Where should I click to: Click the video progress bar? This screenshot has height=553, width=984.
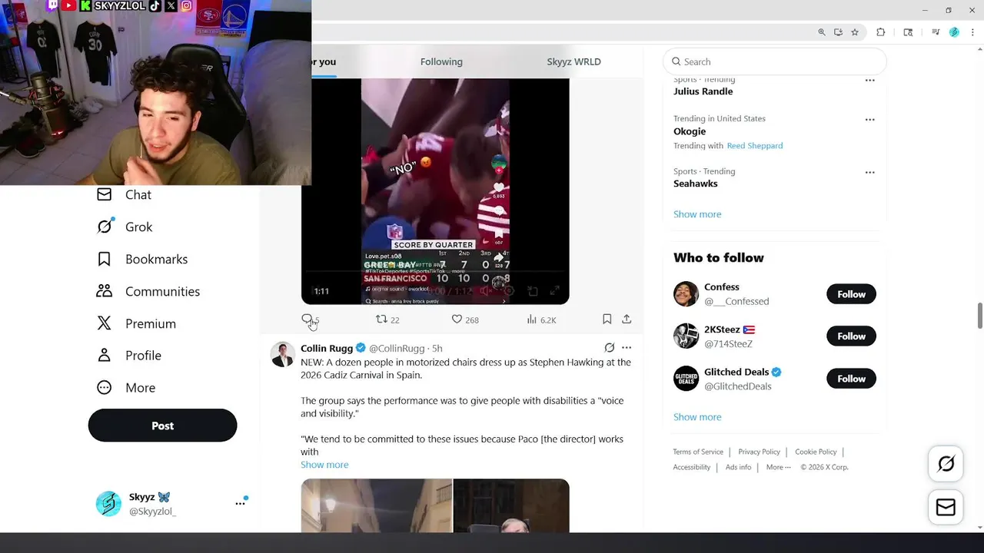pos(434,271)
